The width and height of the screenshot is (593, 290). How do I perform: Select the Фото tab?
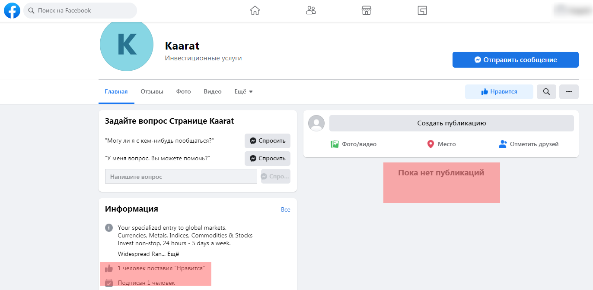(183, 91)
